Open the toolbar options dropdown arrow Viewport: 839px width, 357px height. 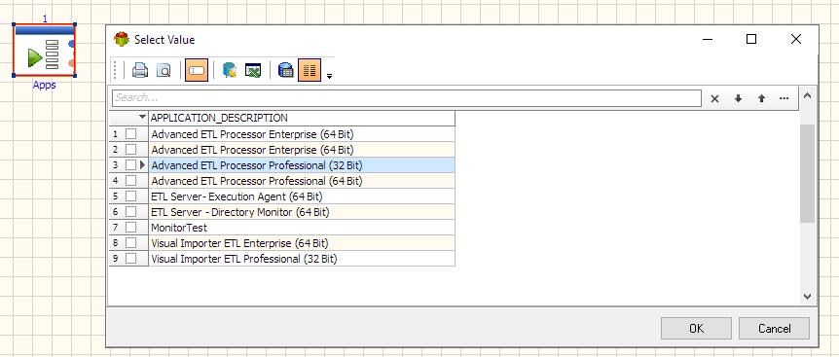point(329,76)
